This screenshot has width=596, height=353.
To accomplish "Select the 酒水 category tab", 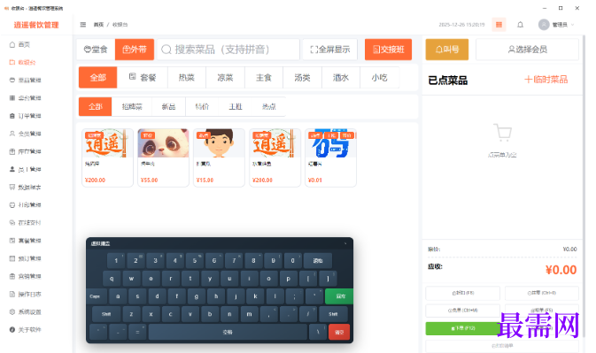I will 341,78.
